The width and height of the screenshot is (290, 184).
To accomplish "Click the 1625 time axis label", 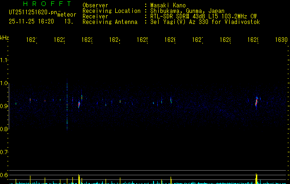I will [142, 40].
